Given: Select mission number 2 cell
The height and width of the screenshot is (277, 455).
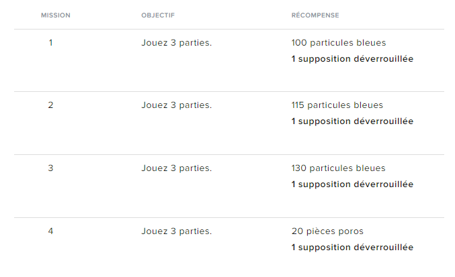Looking at the screenshot, I should click(50, 105).
